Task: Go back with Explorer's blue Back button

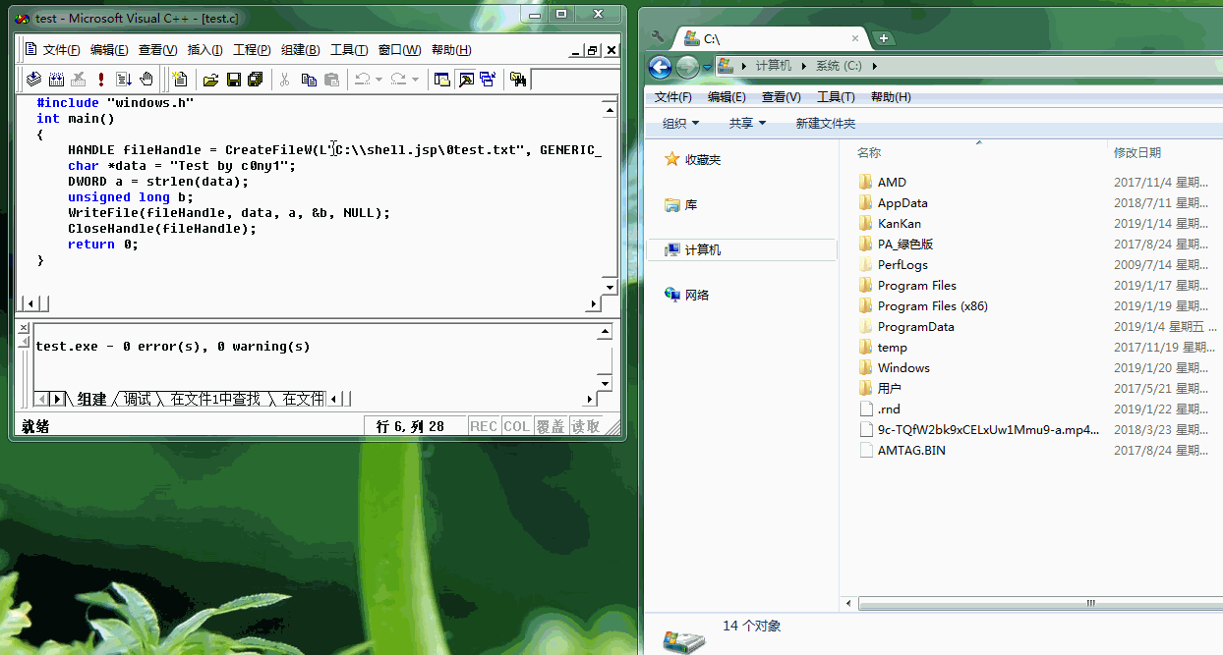Action: click(x=660, y=66)
